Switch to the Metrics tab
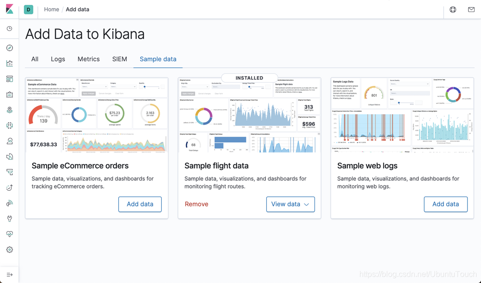 tap(89, 59)
